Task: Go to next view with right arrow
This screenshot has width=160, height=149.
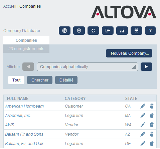Action: [146, 67]
